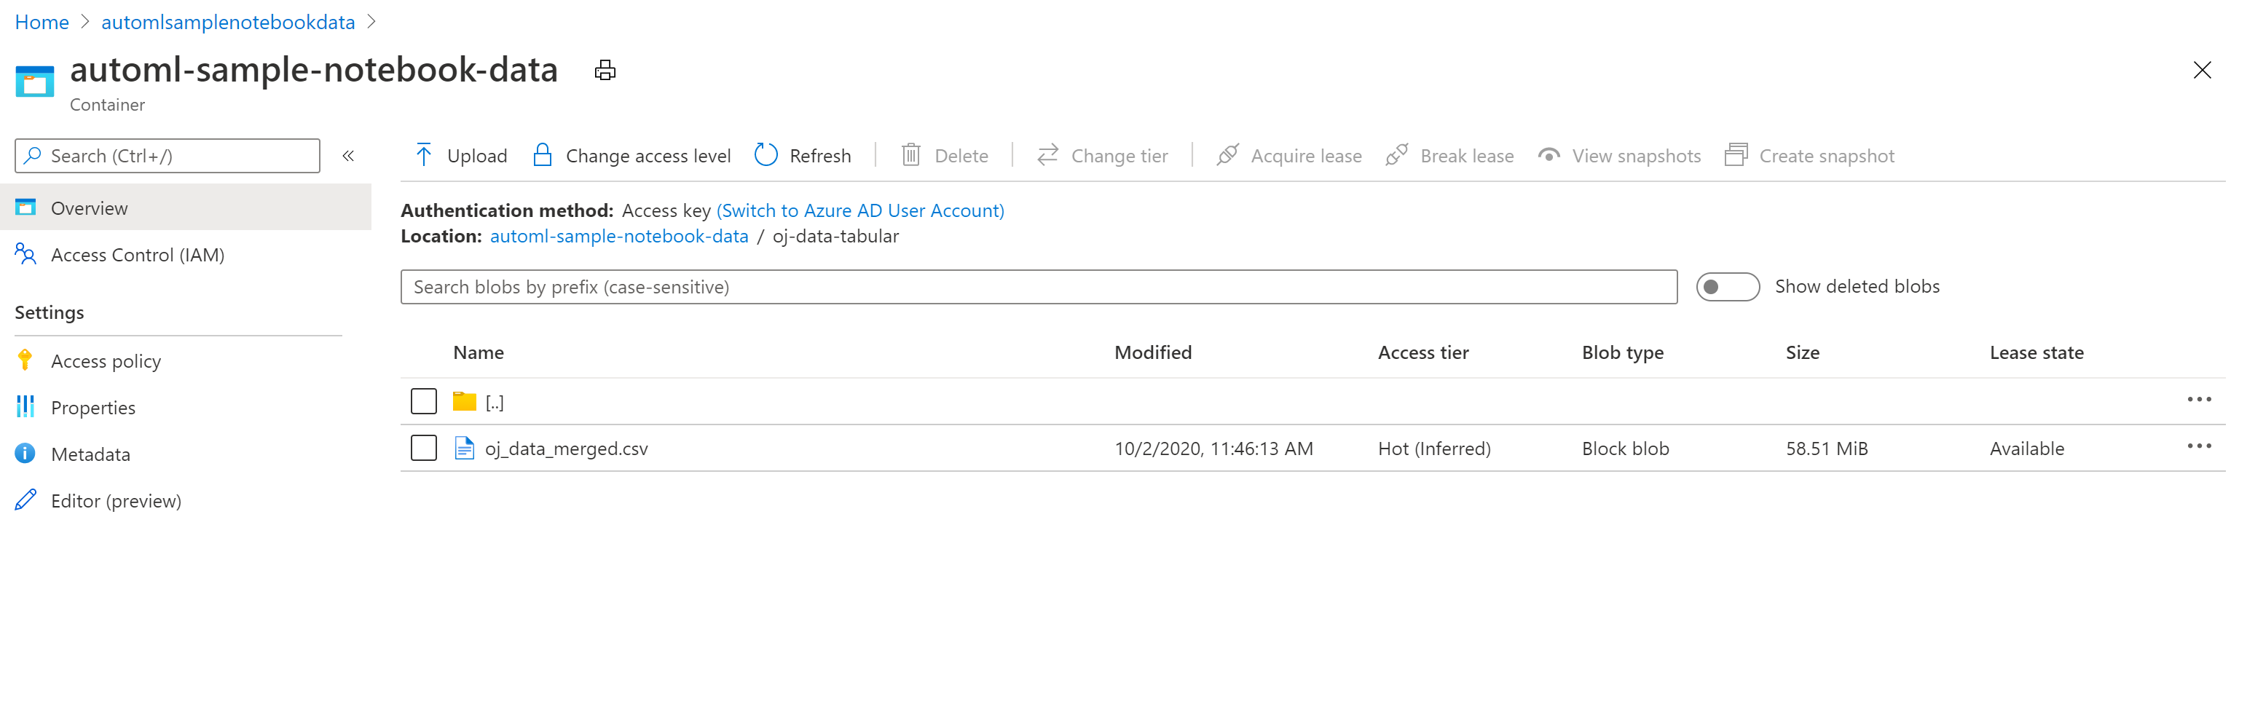Click the file icon for oj_data_merged.csv

coord(464,448)
